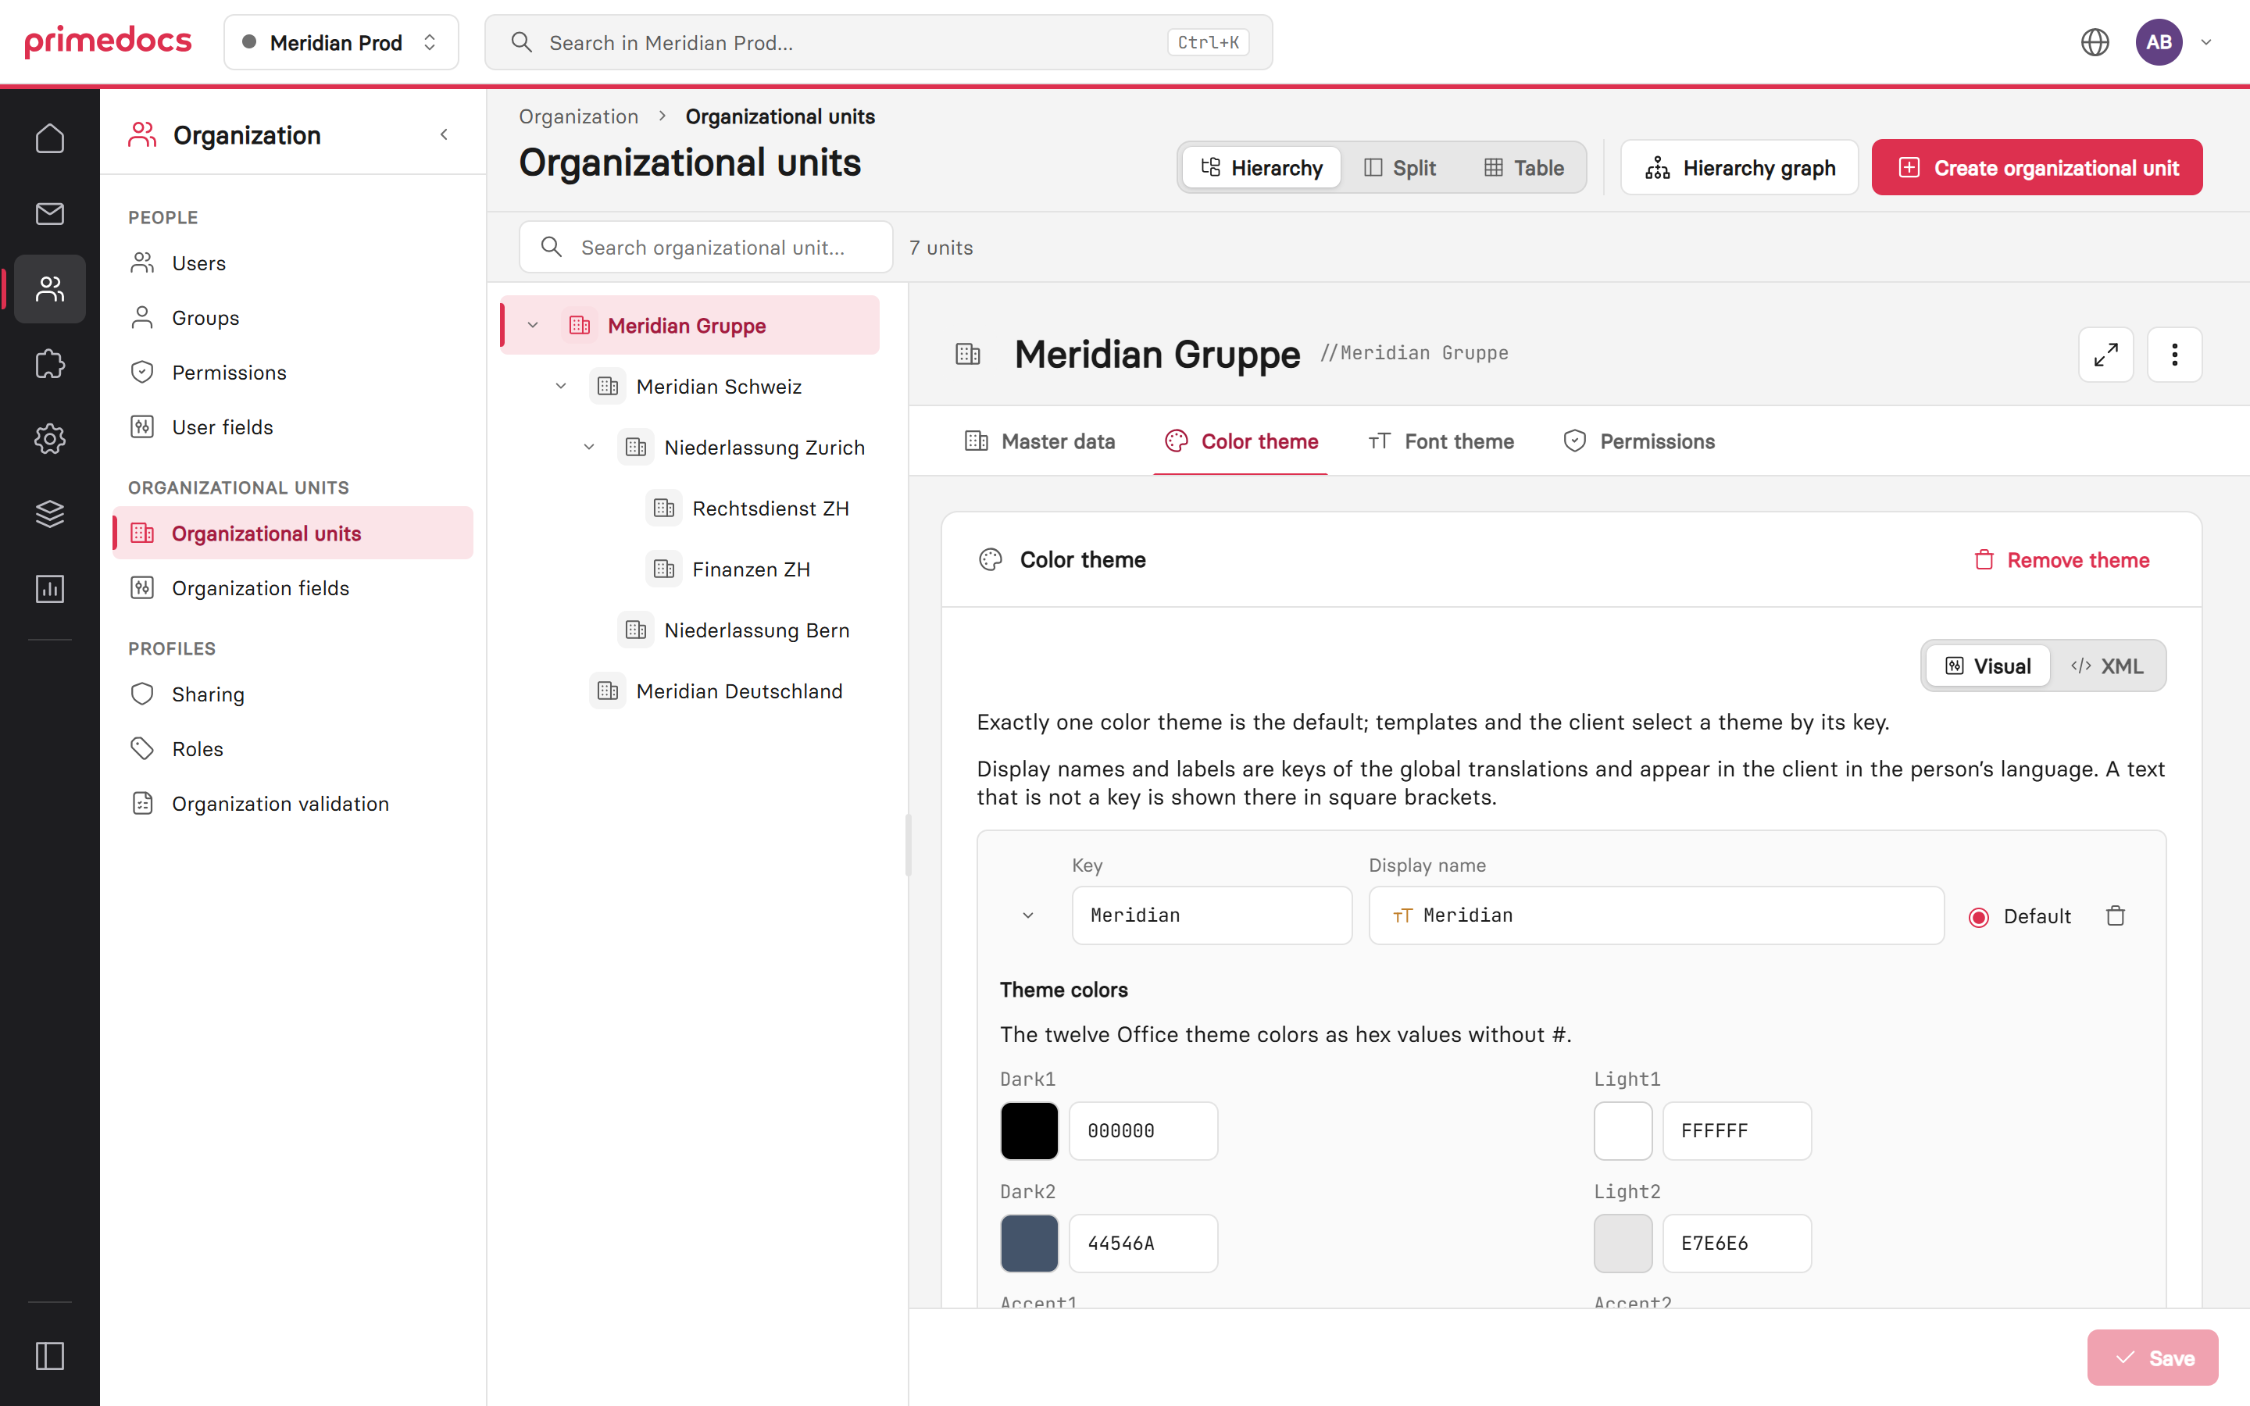Screen dimensions: 2250x1406
Task: Collapse the Organization side panel
Action: tap(445, 135)
